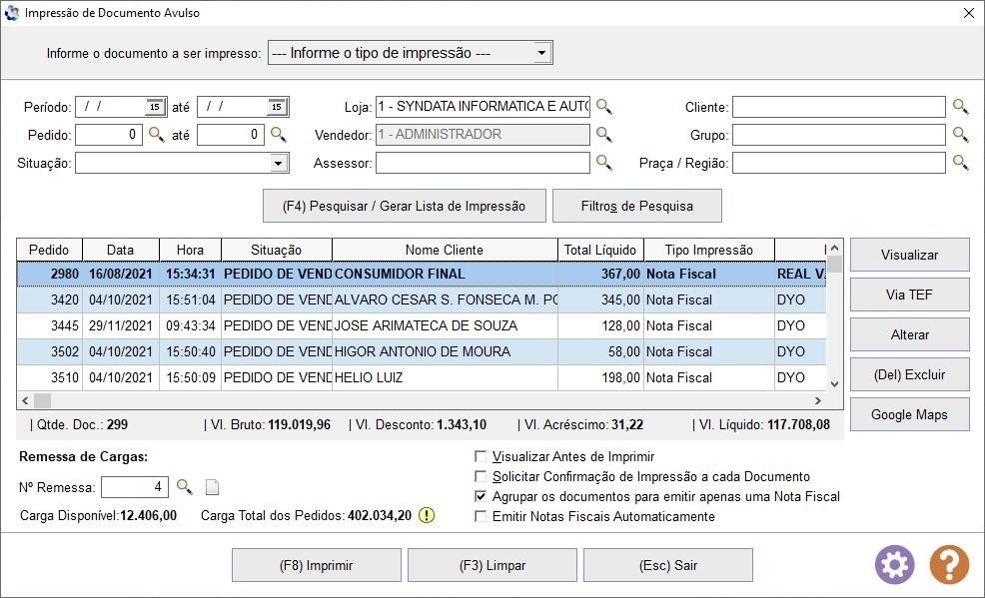985x598 pixels.
Task: Focus Nº Remessa input field
Action: 135,487
